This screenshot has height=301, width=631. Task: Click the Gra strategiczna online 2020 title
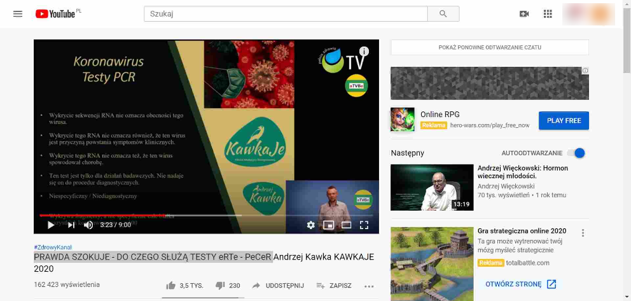pyautogui.click(x=522, y=231)
